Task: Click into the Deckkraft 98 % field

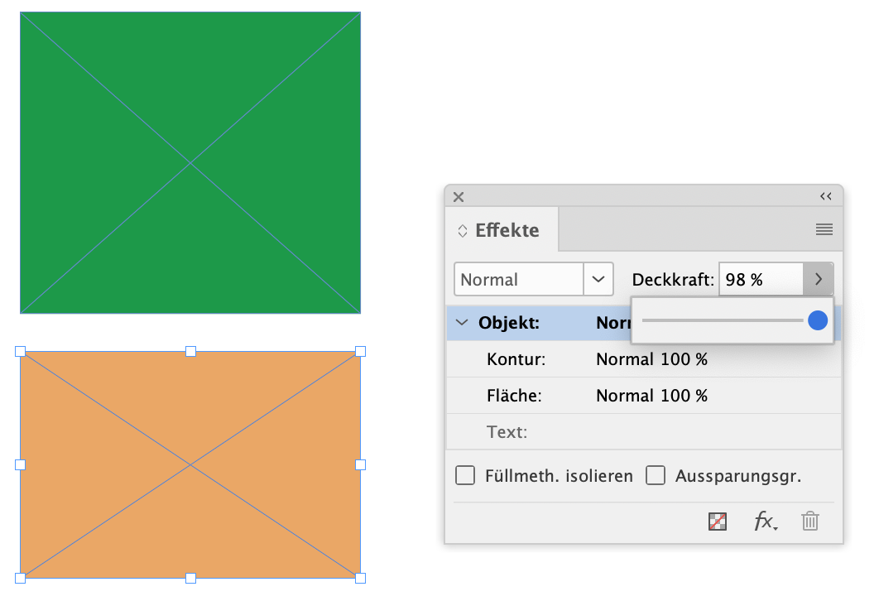Action: click(x=760, y=280)
